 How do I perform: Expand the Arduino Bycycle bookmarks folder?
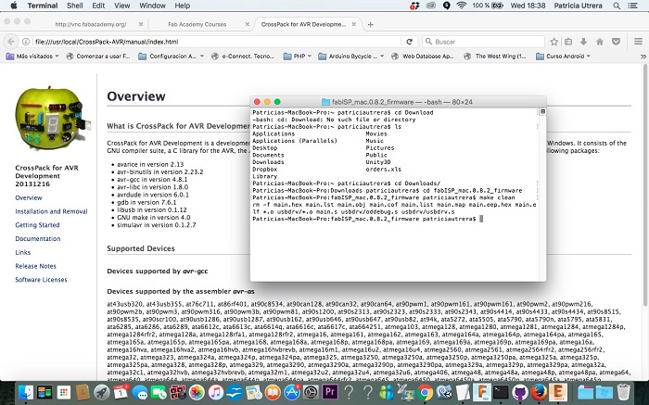[x=351, y=57]
